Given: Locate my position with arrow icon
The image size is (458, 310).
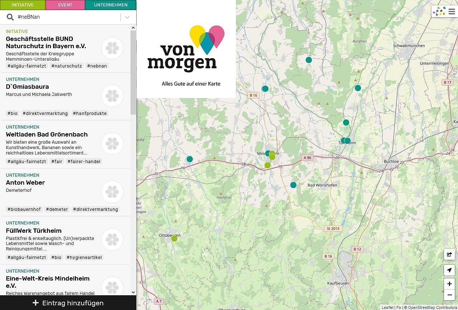Looking at the screenshot, I should [x=449, y=270].
